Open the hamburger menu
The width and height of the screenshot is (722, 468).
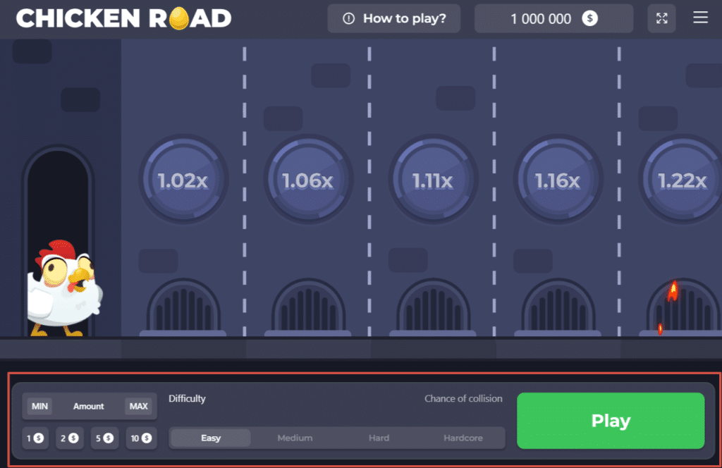700,18
